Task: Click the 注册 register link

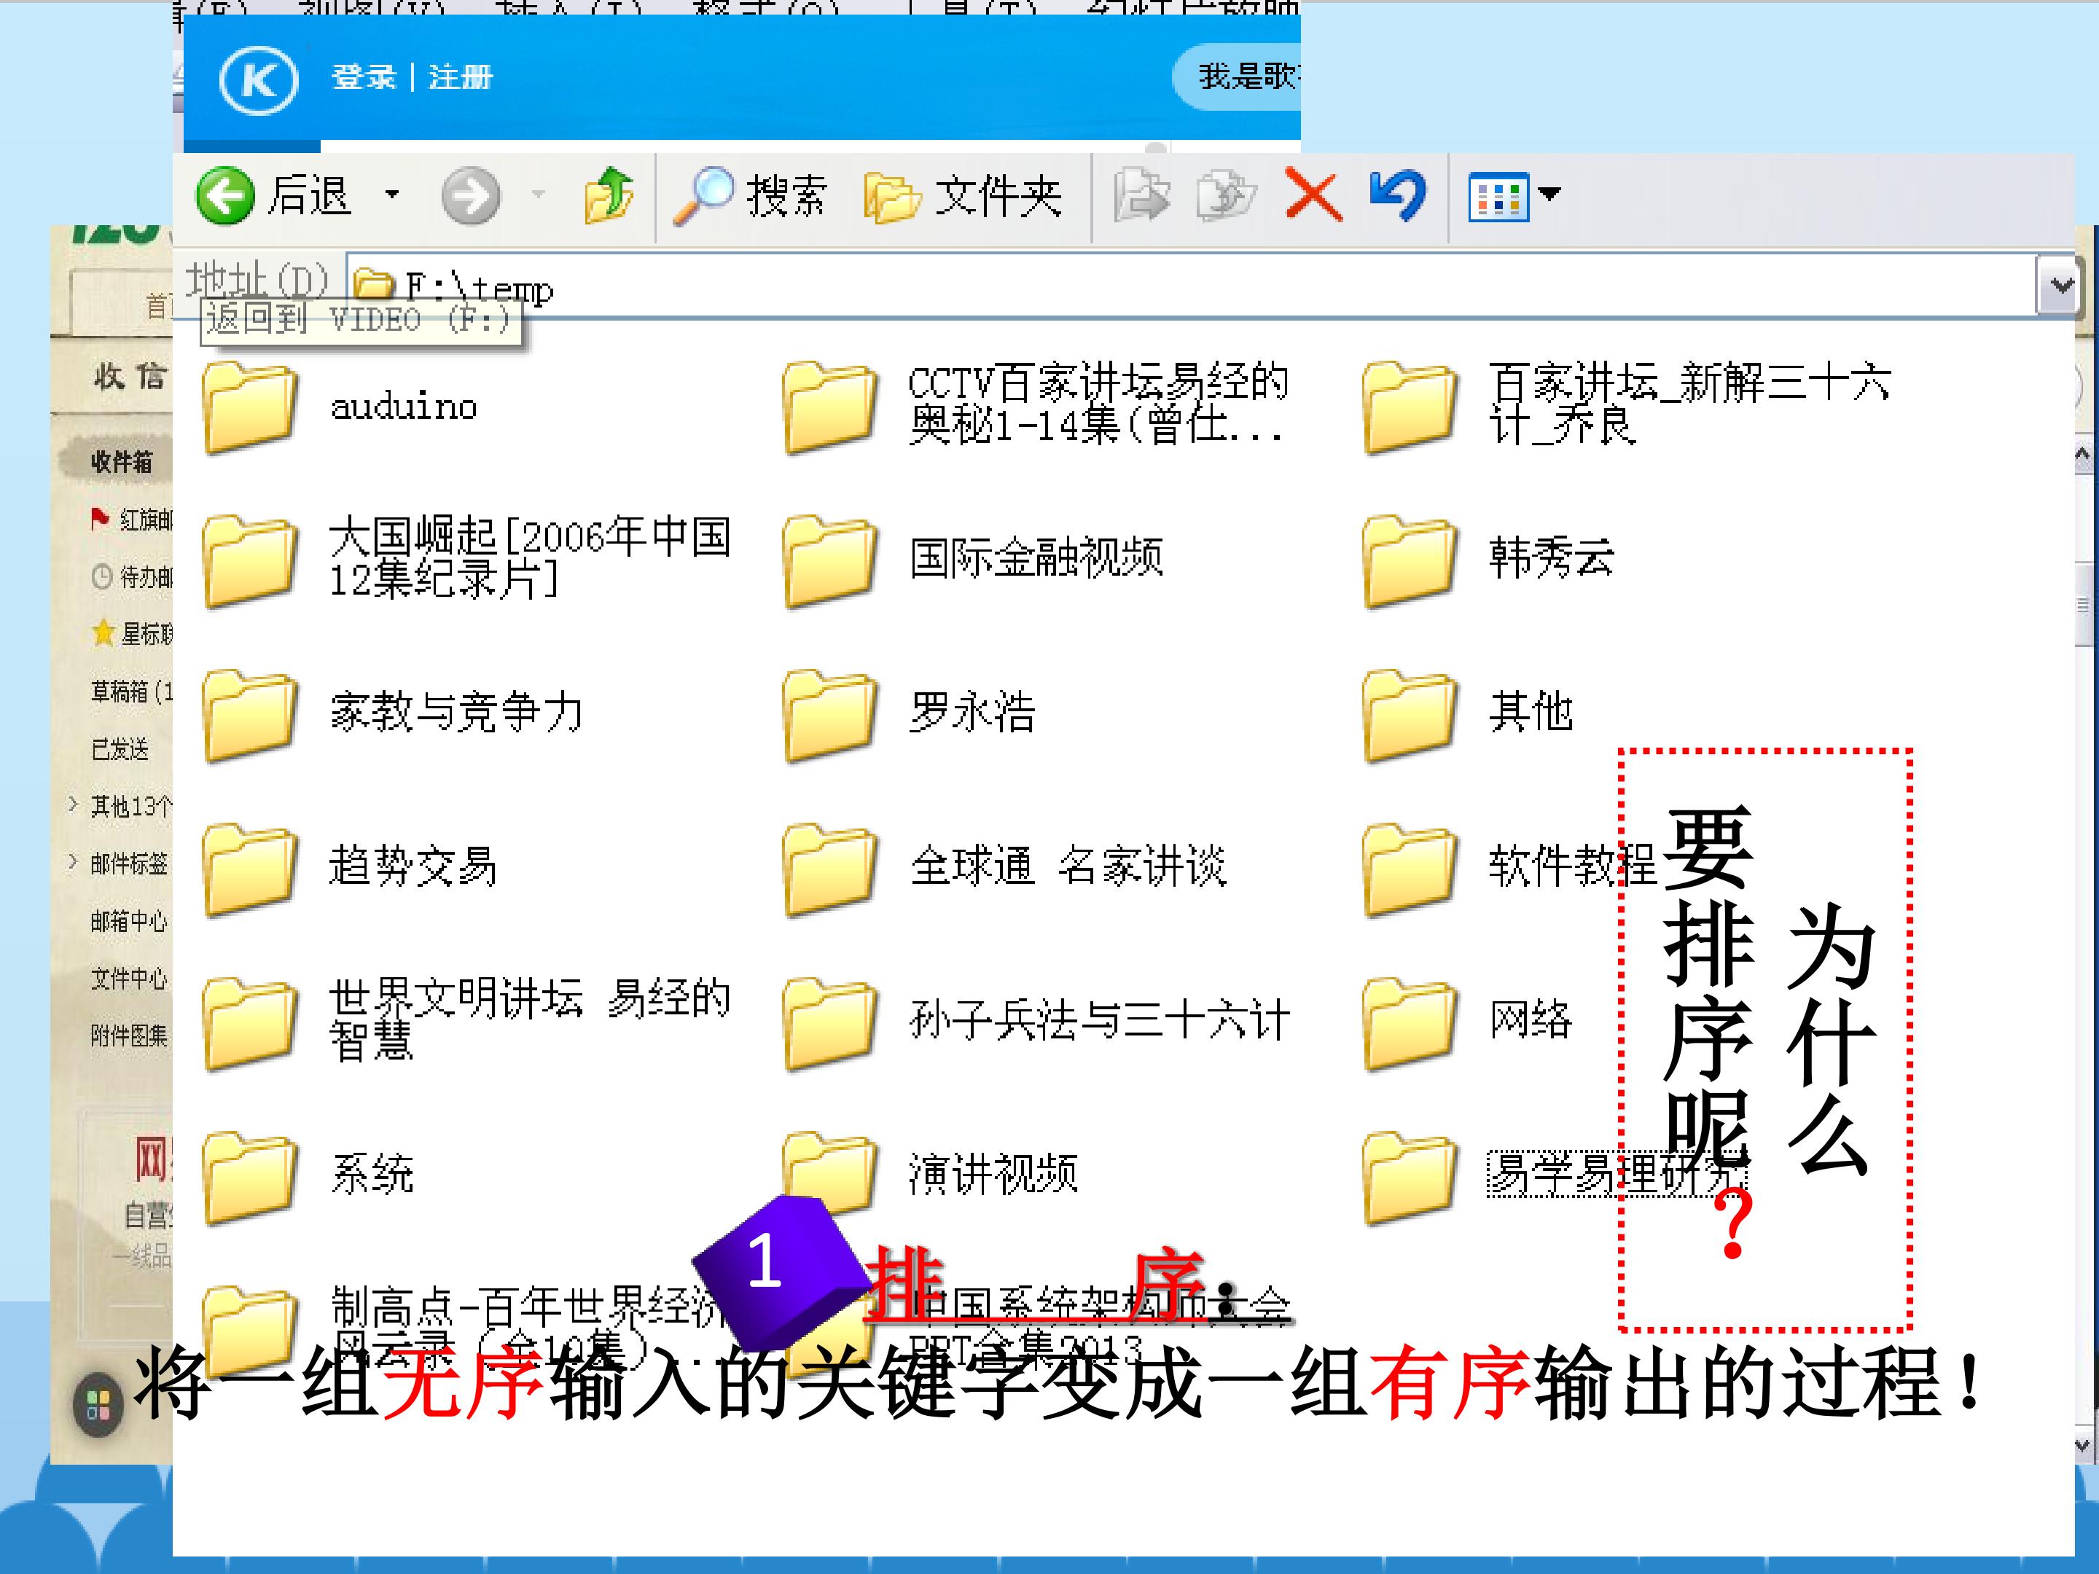Action: point(460,77)
